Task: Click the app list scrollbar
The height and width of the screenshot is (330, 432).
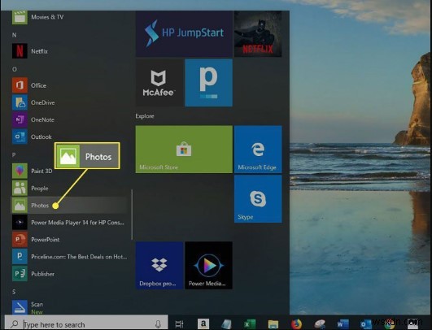Action: [132, 215]
